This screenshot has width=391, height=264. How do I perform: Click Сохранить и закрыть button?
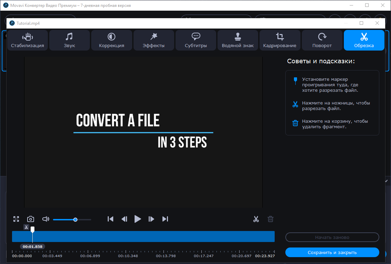332,252
